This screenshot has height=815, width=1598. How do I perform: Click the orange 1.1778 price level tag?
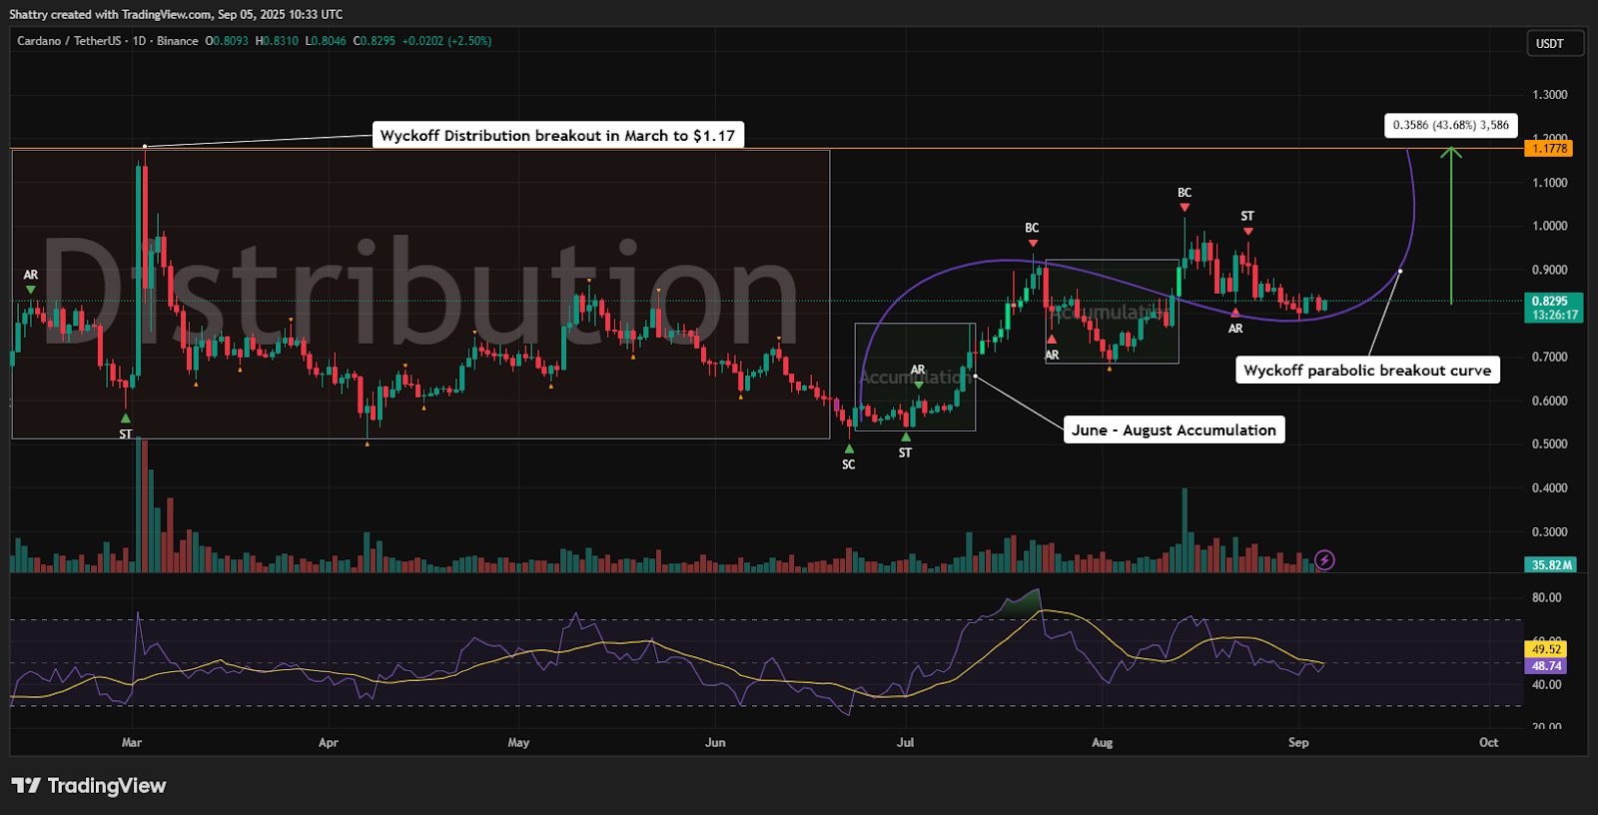coord(1549,149)
